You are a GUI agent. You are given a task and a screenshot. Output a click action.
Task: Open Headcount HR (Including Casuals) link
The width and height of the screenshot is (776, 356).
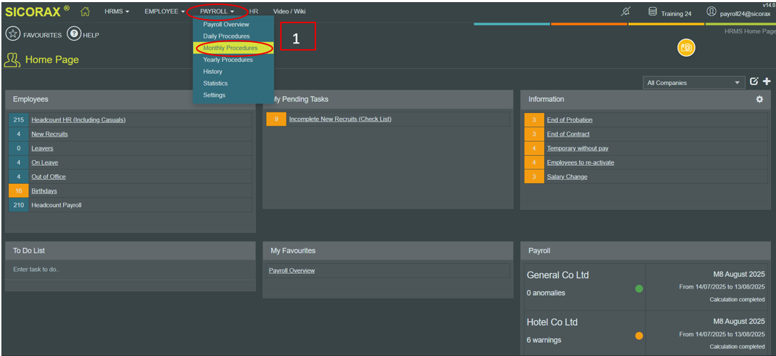78,120
